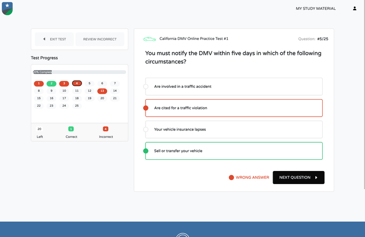This screenshot has width=365, height=237.
Task: Click the green Correct count badge
Action: 71,129
